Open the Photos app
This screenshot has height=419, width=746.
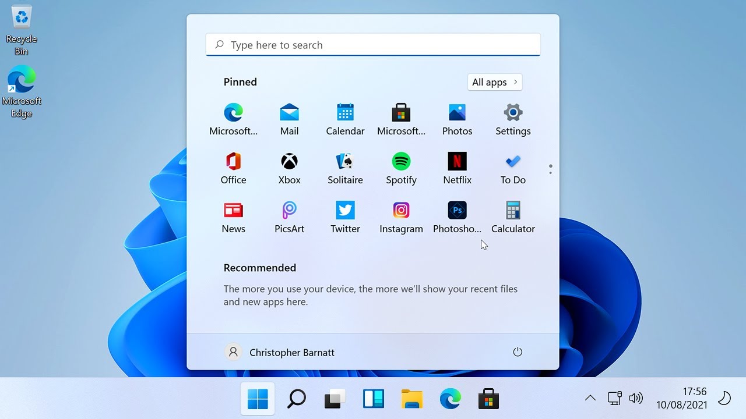(x=457, y=120)
